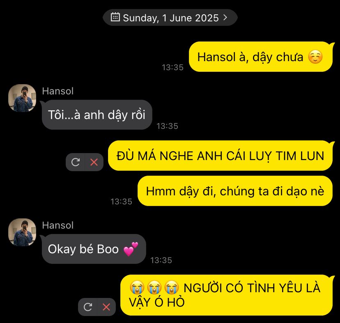Tap Hansol's profile photo beside "Okay bé Boo"
Viewport: 340px width, 323px height.
click(x=22, y=232)
